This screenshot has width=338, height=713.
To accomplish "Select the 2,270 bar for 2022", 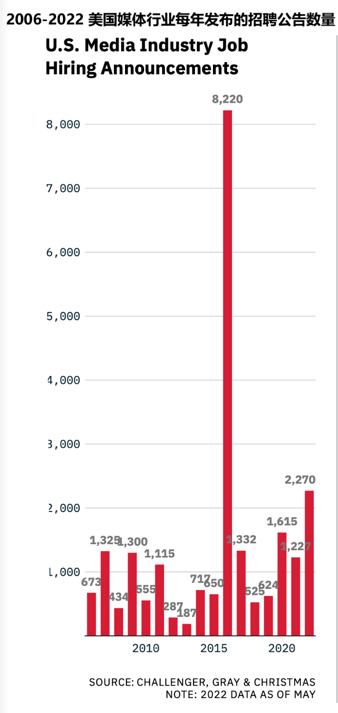I will [309, 563].
